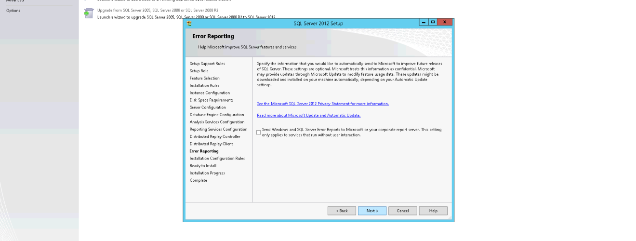Cancel the SQL Server 2012 setup
This screenshot has height=241, width=636.
[402, 211]
